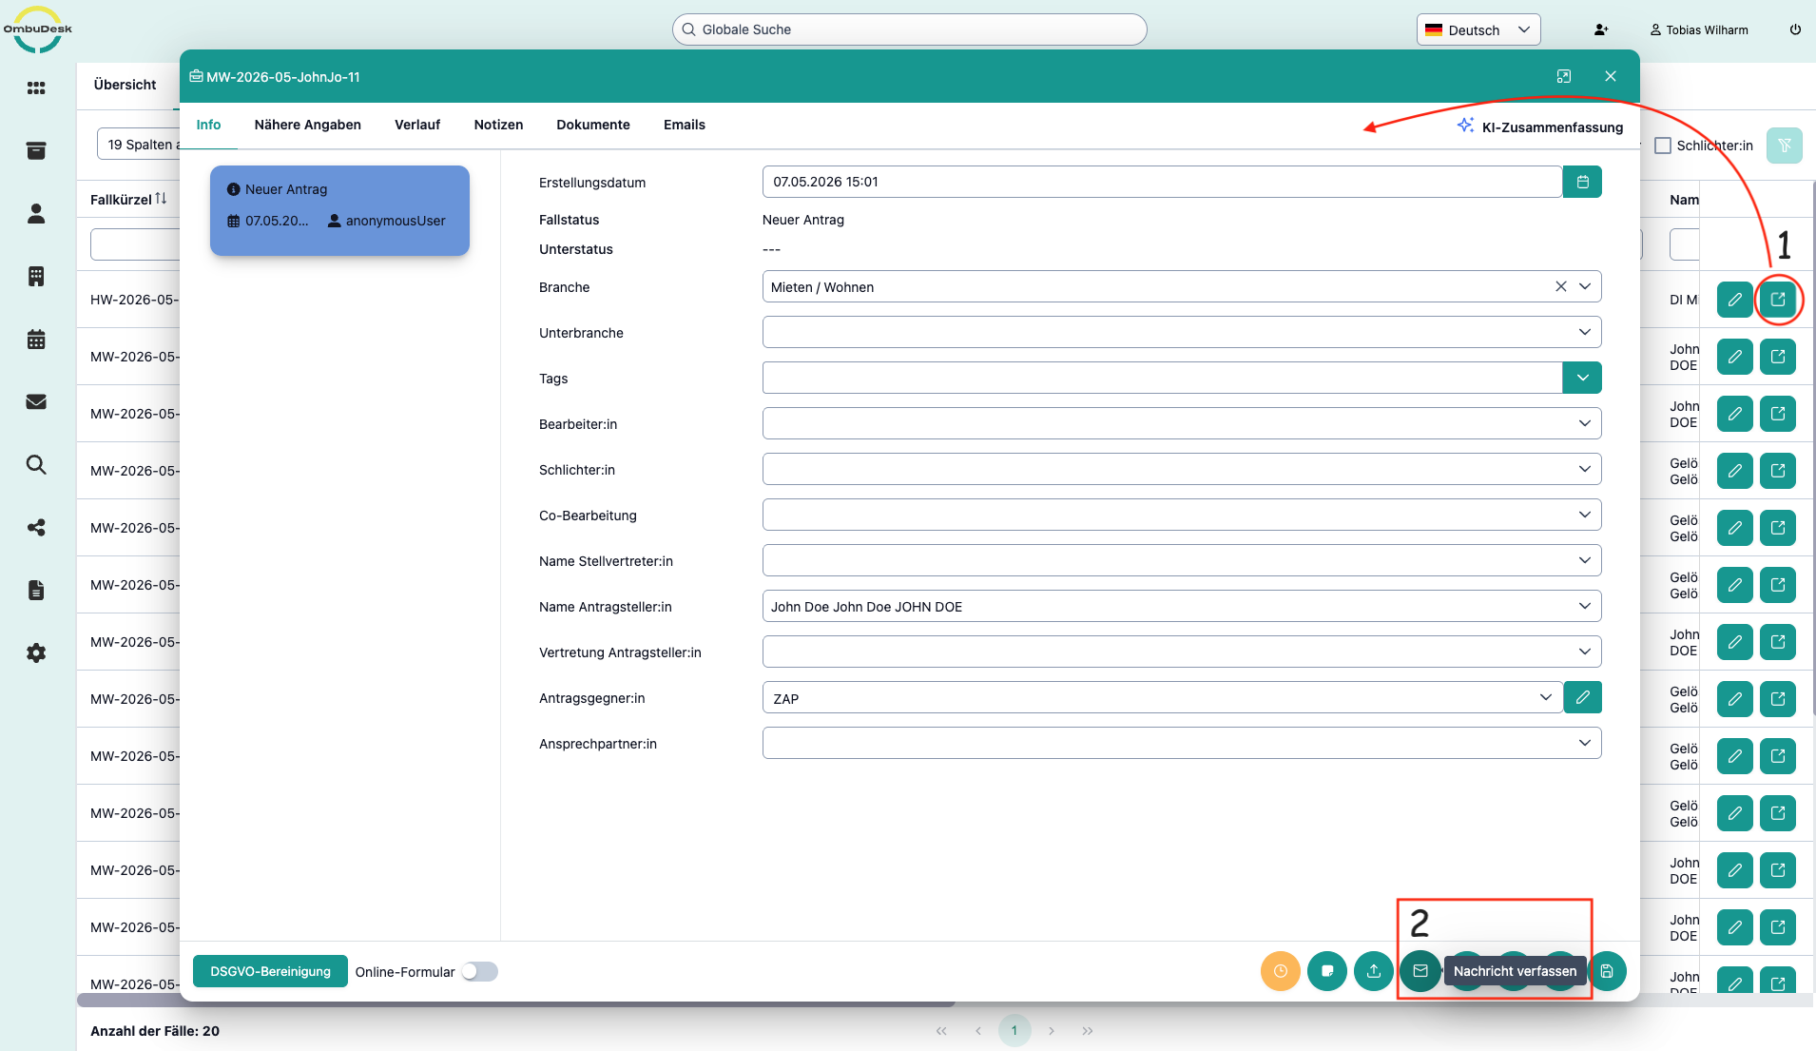The width and height of the screenshot is (1816, 1051).
Task: Expand the Unterbranche dropdown
Action: (x=1584, y=332)
